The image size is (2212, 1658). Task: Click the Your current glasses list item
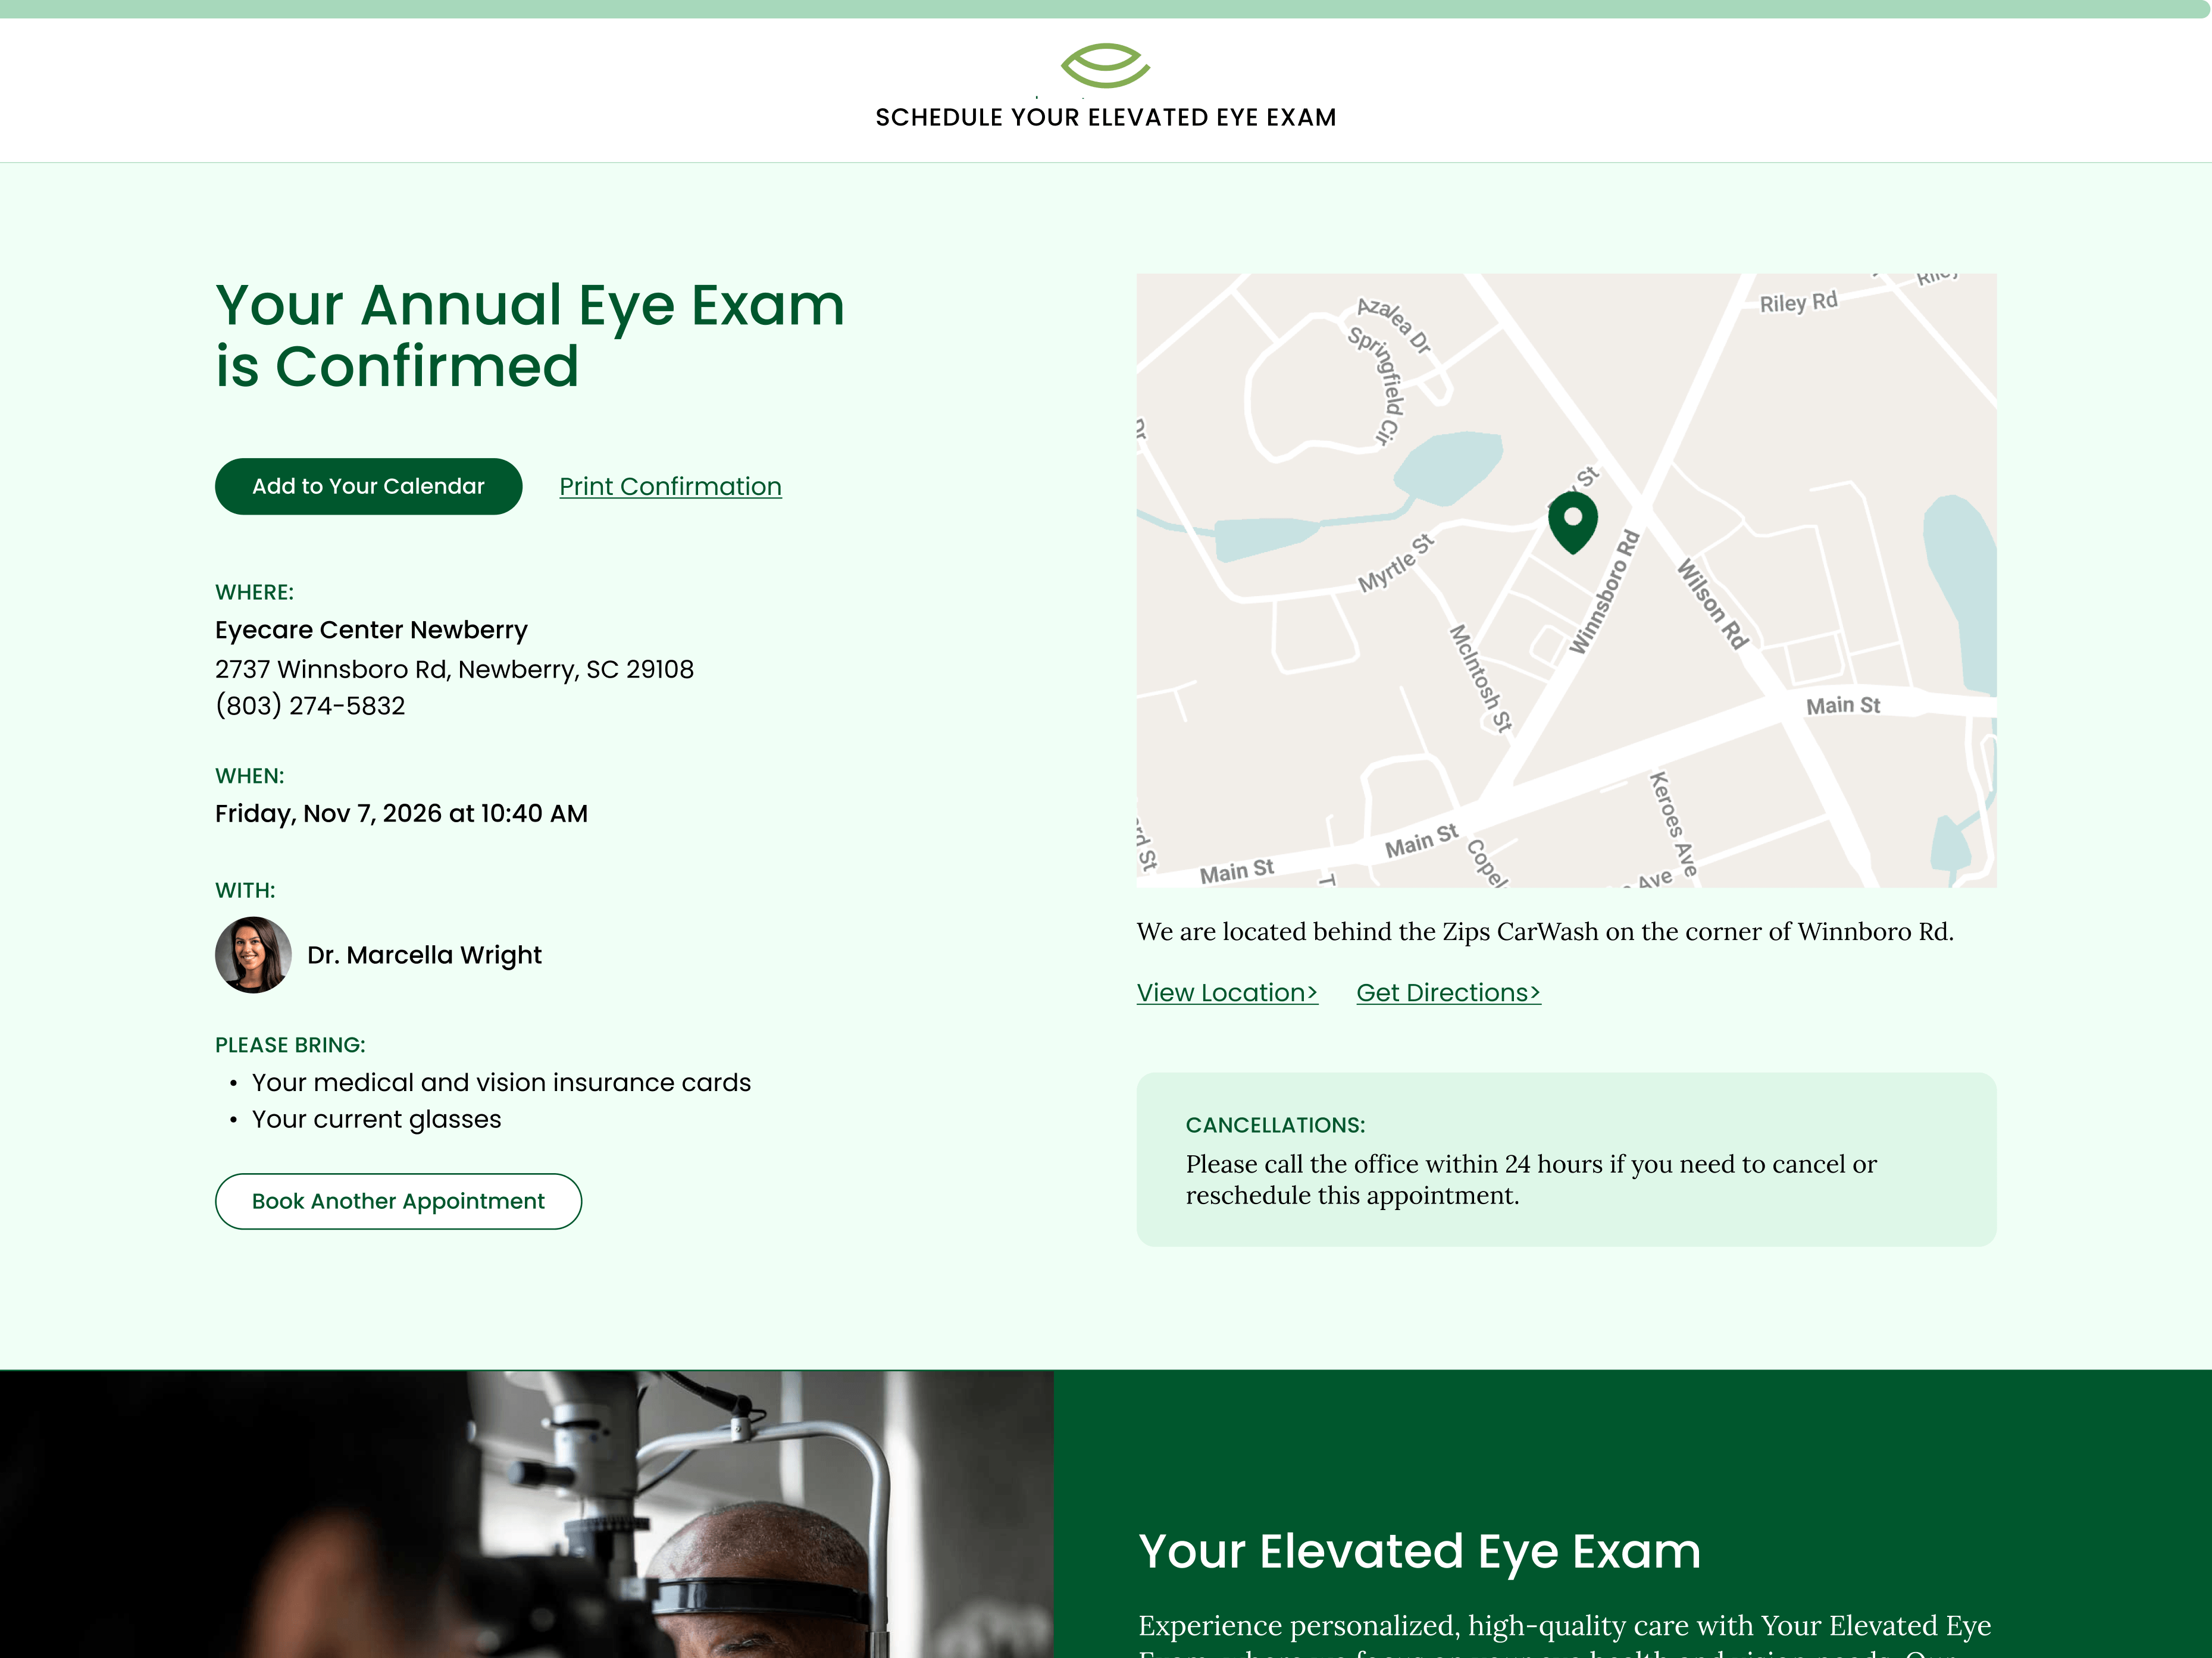(376, 1120)
